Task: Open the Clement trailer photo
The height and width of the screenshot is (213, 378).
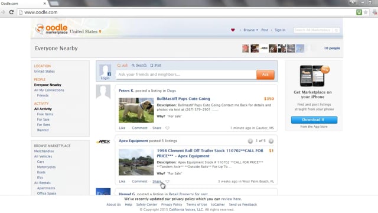Action: [136, 162]
